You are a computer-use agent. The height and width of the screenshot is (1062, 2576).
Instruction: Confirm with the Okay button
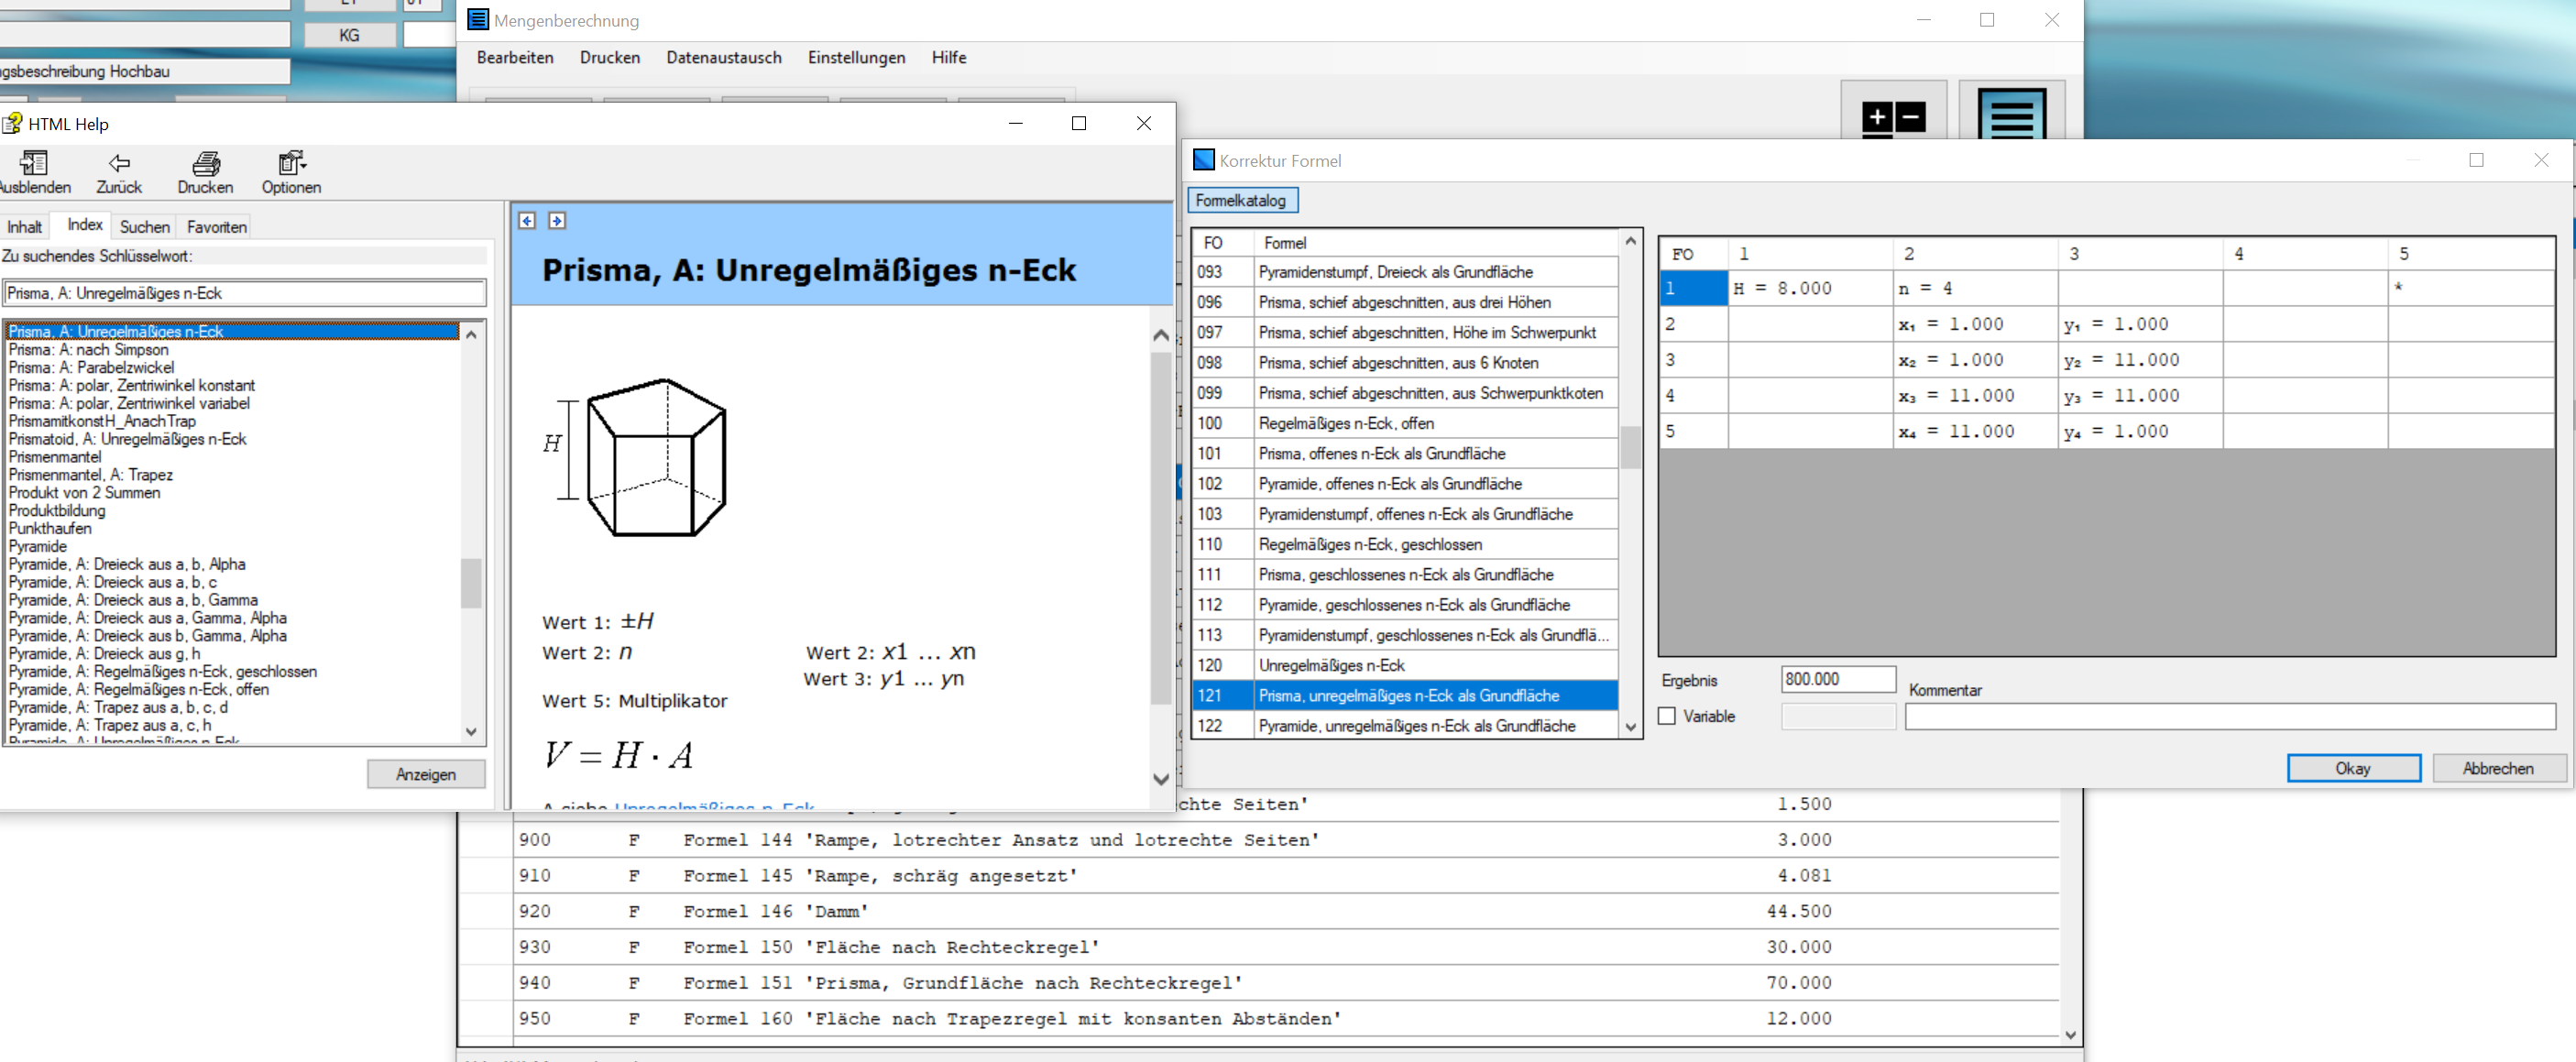(2353, 768)
